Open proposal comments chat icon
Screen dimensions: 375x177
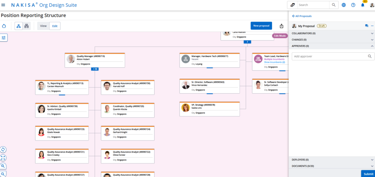tap(367, 26)
